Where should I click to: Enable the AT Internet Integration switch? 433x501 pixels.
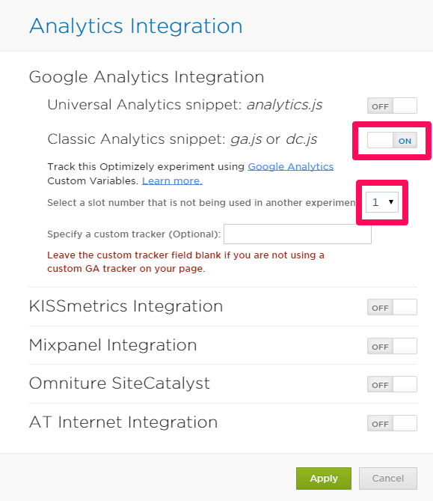click(x=392, y=423)
